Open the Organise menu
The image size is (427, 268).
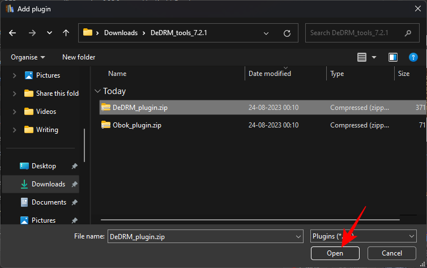28,57
